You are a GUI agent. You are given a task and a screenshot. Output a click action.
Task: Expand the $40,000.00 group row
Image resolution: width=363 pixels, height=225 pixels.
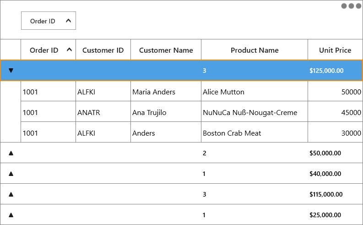click(x=11, y=174)
